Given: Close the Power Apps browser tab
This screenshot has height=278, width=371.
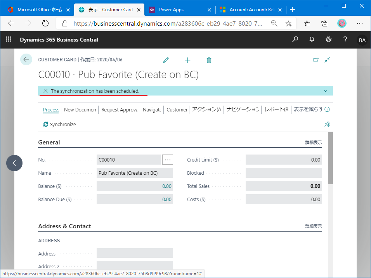Looking at the screenshot, I should coord(209,10).
